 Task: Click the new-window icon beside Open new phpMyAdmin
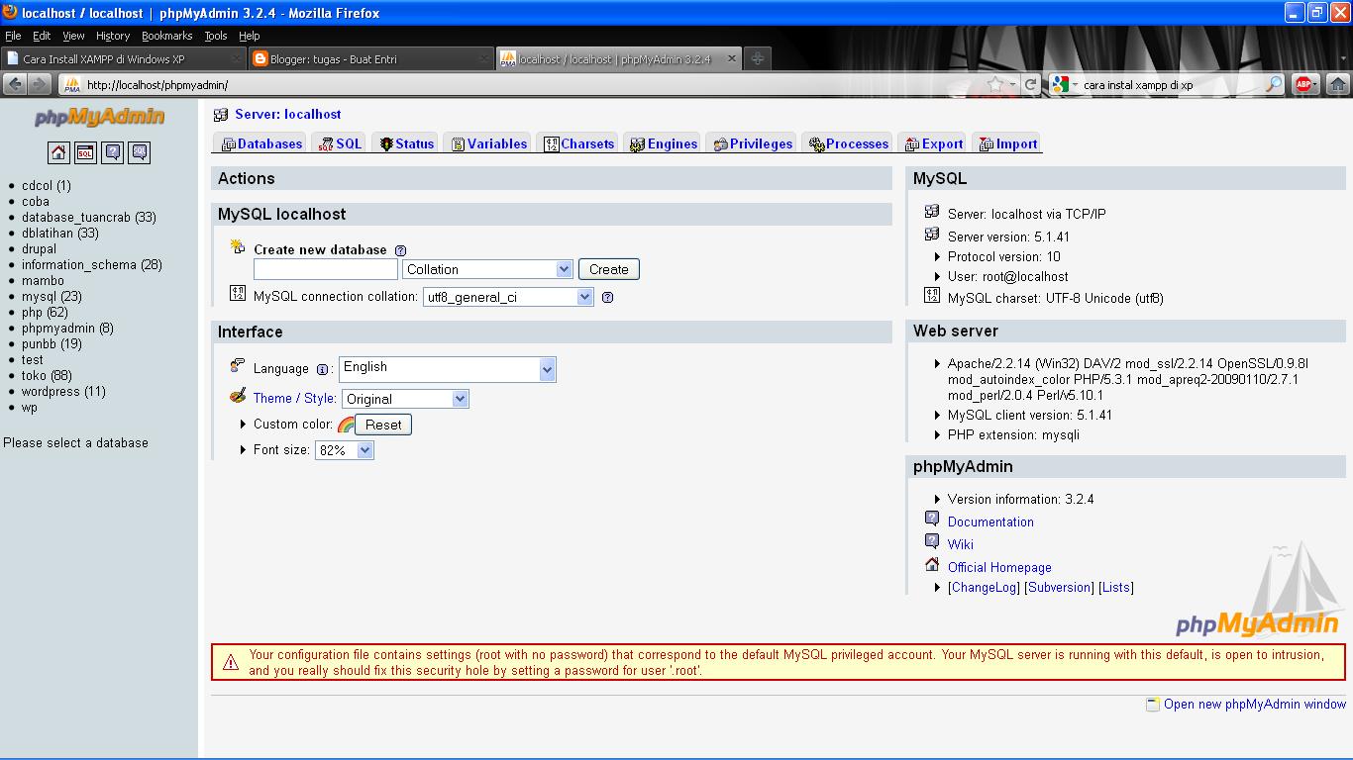tap(1152, 704)
